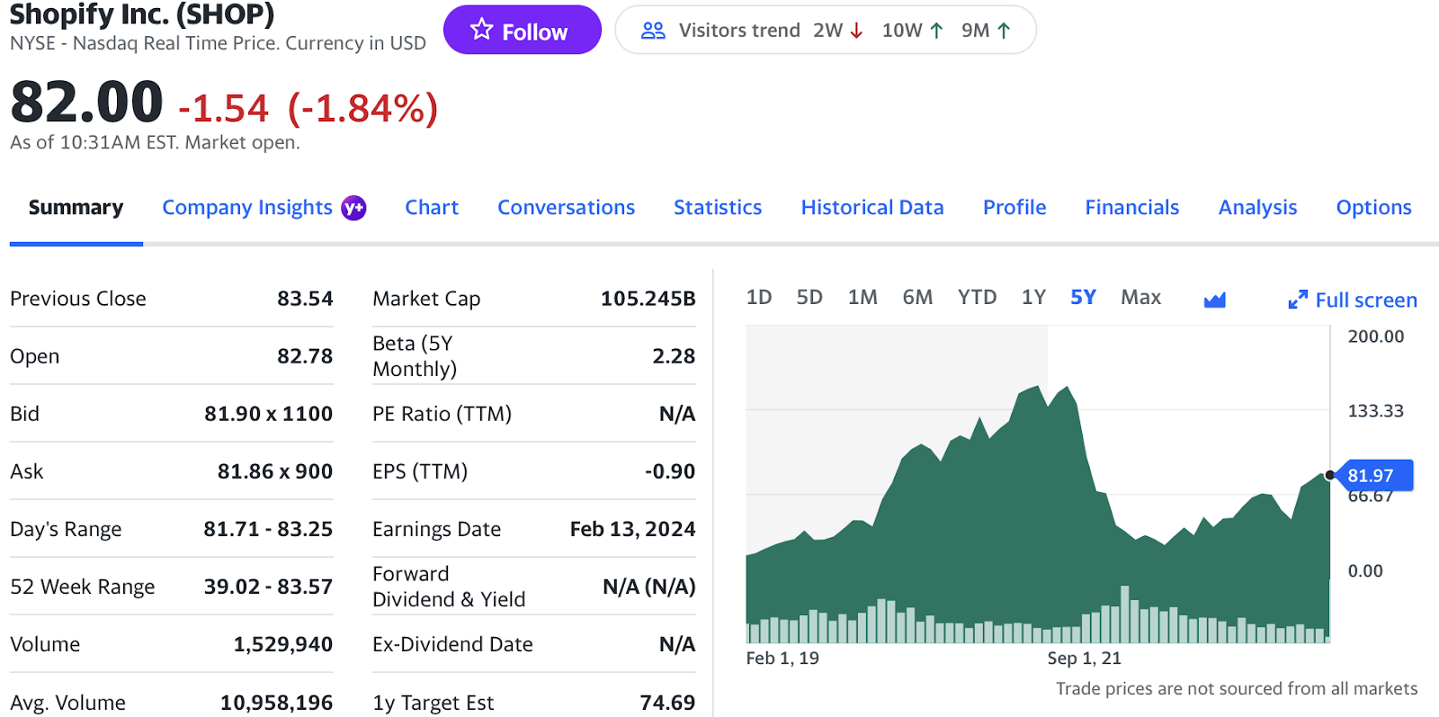Viewport: 1439px width, 717px height.
Task: Click the Previous Close value 83.54
Action: click(x=305, y=299)
